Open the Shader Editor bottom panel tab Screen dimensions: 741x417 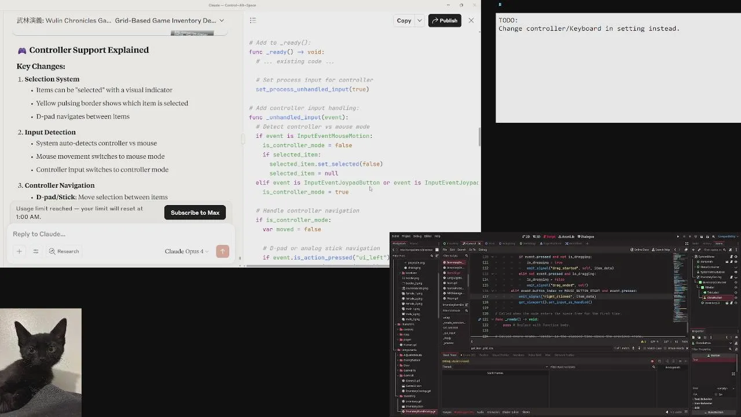pyautogui.click(x=511, y=412)
